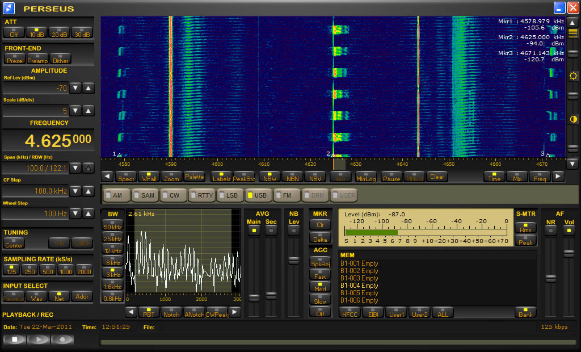The image size is (581, 352).
Task: Select SAM demodulation mode
Action: (x=145, y=195)
